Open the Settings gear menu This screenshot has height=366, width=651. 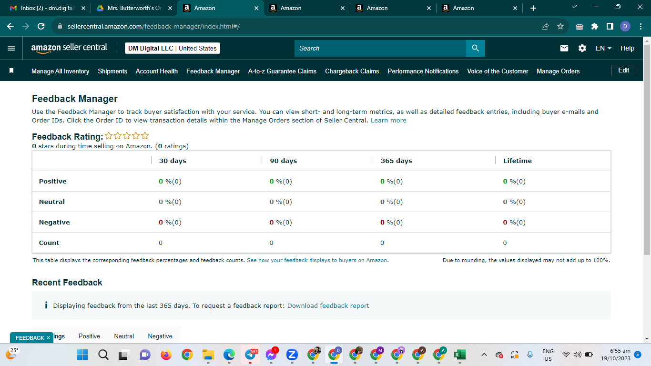582,48
